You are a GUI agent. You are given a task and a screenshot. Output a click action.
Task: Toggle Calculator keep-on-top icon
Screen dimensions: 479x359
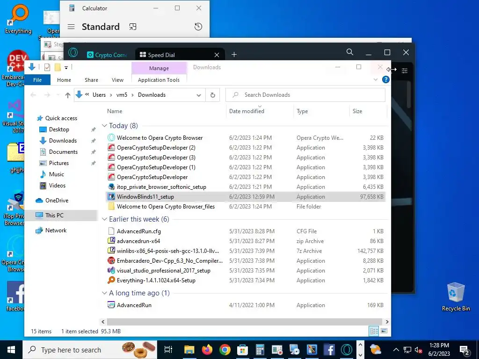click(x=132, y=27)
